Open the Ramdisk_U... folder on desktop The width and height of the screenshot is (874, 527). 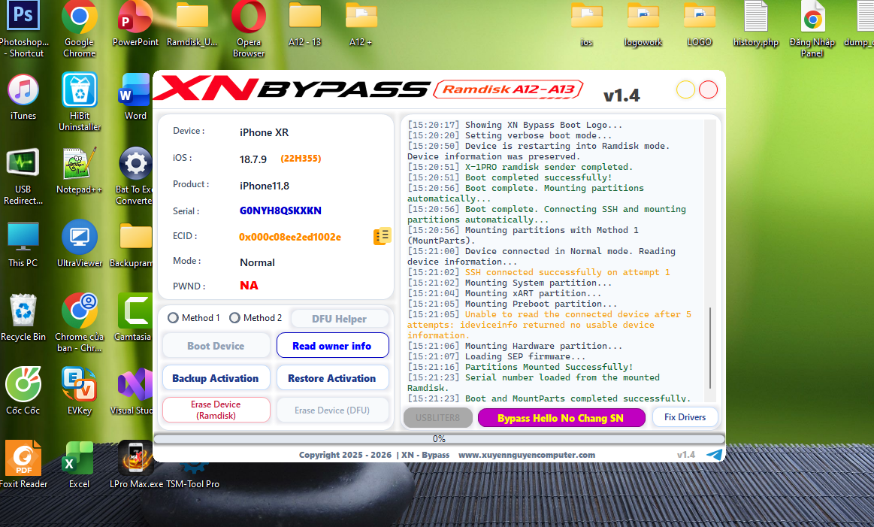tap(192, 23)
